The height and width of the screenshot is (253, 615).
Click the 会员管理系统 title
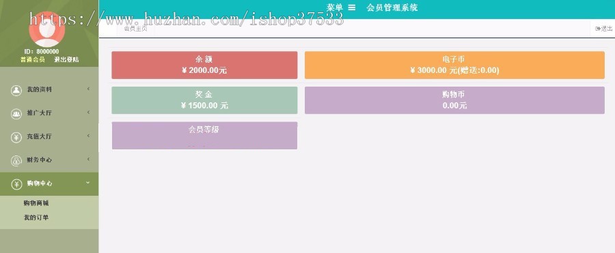(392, 7)
